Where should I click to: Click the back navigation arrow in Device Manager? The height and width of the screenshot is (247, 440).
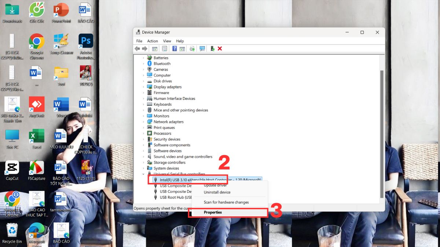[x=137, y=48]
